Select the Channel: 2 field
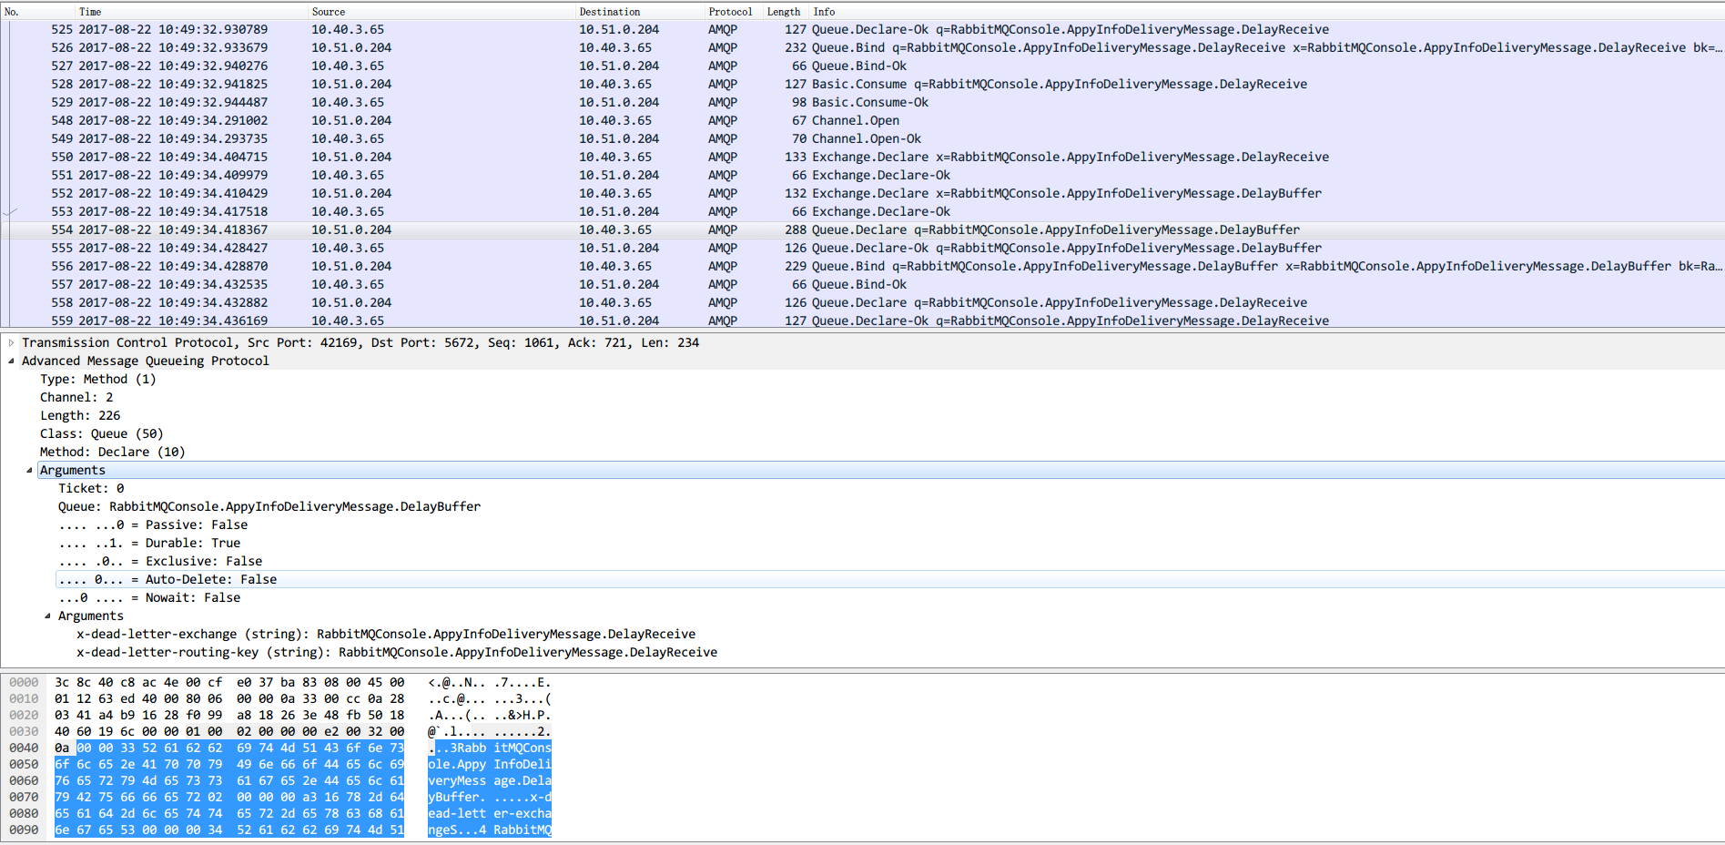The width and height of the screenshot is (1725, 845). click(x=76, y=398)
